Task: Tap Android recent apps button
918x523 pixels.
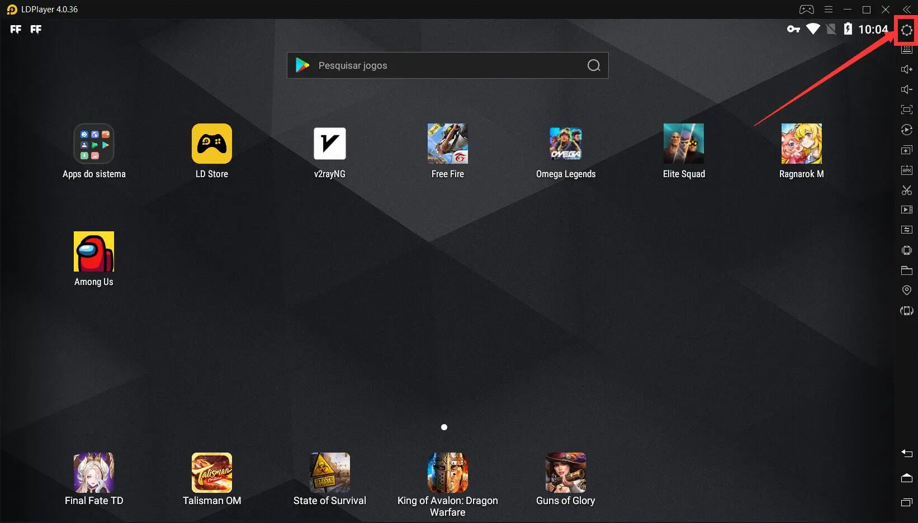Action: 907,502
